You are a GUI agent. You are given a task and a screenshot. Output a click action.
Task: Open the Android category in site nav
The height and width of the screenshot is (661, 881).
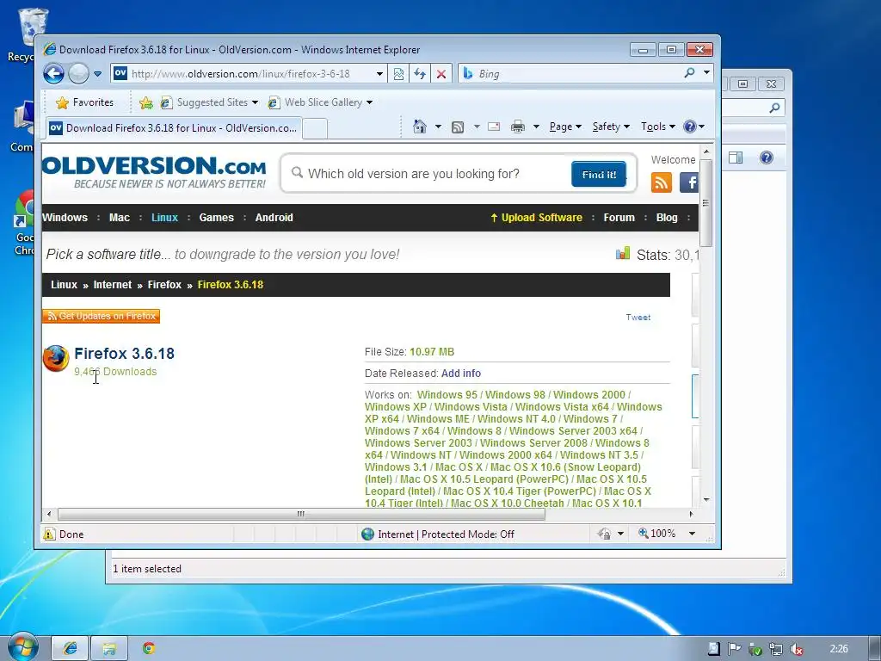(x=274, y=218)
